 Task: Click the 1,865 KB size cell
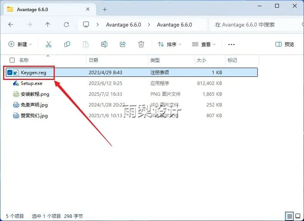[212, 94]
